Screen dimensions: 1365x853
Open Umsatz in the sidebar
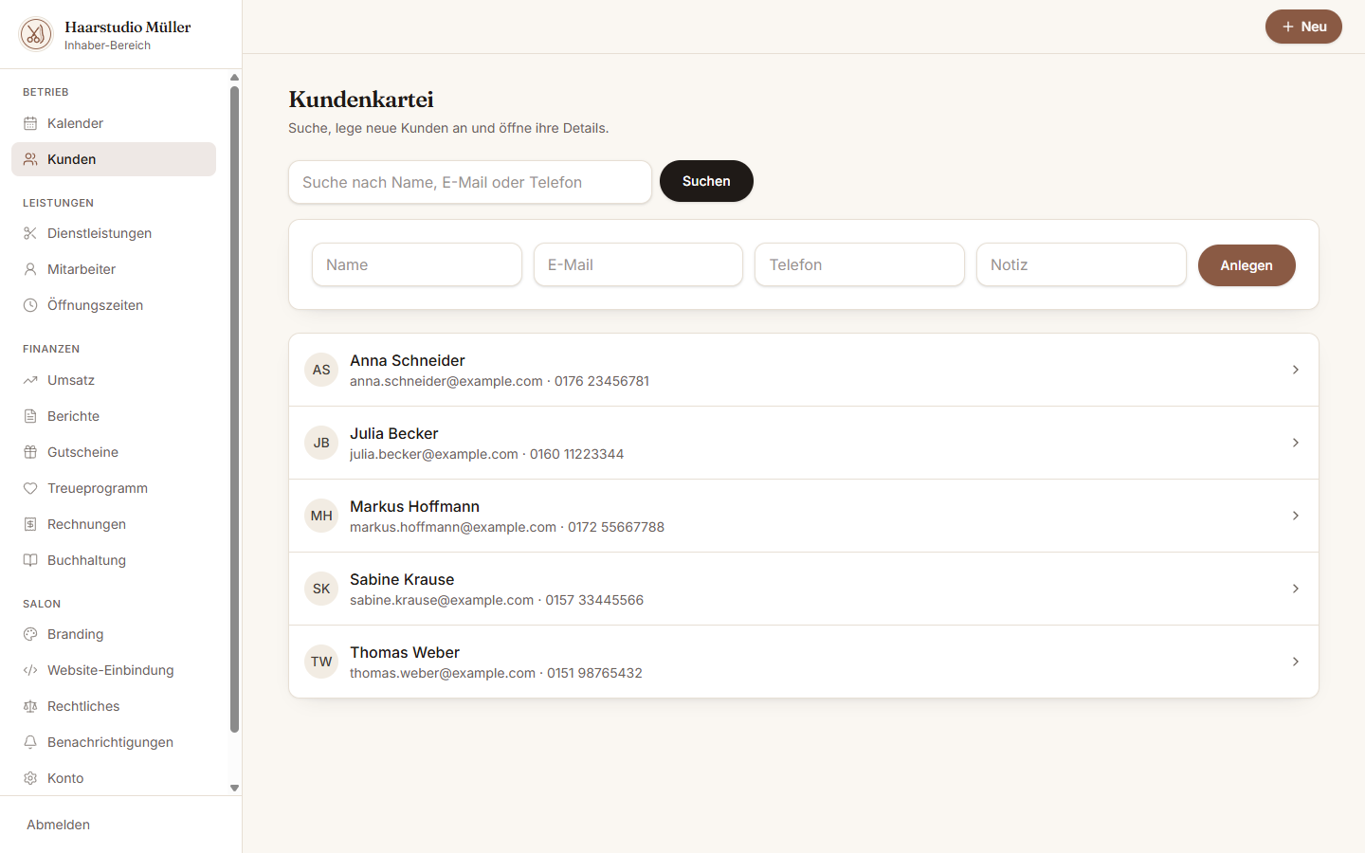click(x=114, y=380)
